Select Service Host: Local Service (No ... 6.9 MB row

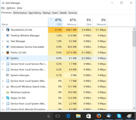(x=54, y=70)
